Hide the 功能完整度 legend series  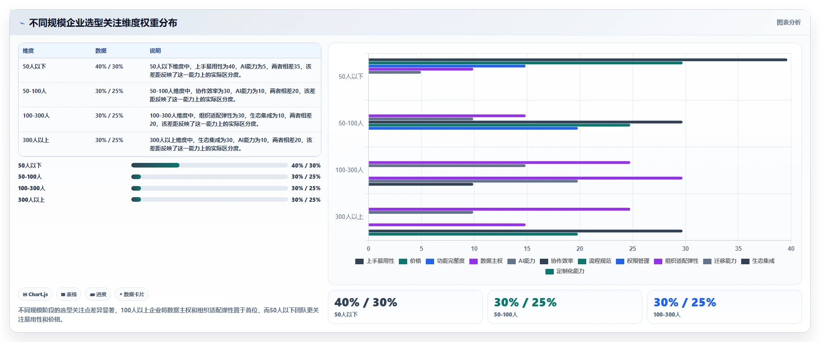pyautogui.click(x=445, y=261)
